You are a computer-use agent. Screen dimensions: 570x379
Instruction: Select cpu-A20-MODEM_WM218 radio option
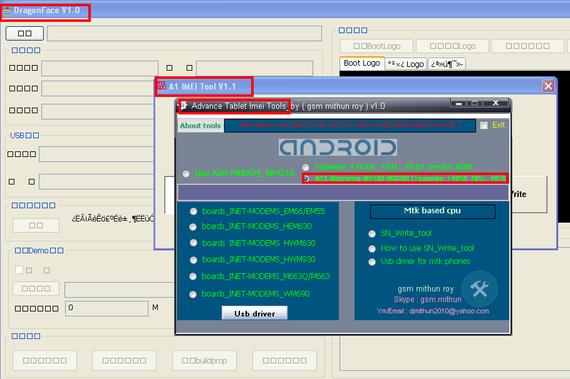pyautogui.click(x=186, y=174)
